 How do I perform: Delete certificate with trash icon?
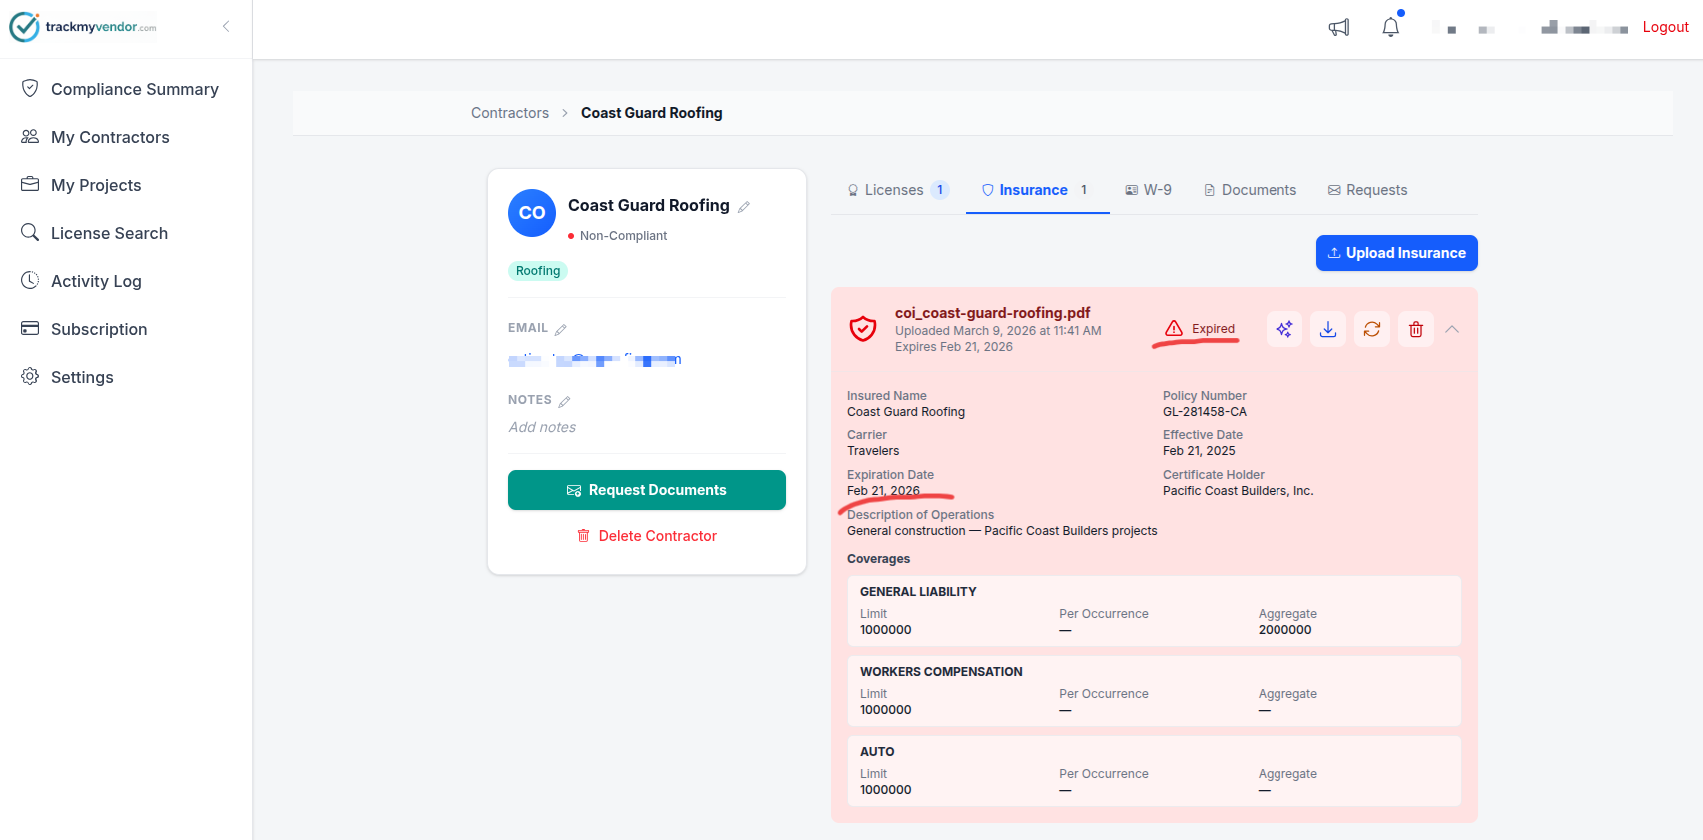click(x=1416, y=329)
